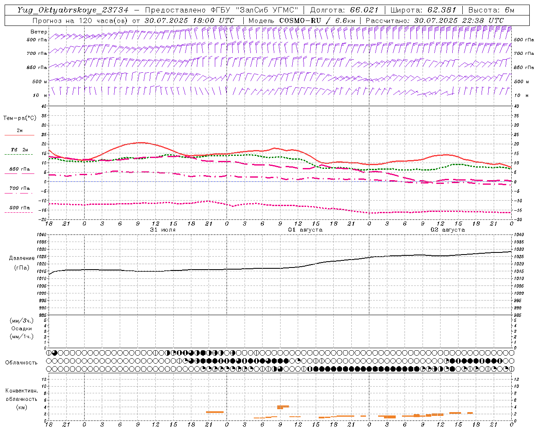Click the Модель COSMO-RU / 6.6км label
Image resolution: width=536 pixels, height=428 pixels.
pyautogui.click(x=302, y=20)
